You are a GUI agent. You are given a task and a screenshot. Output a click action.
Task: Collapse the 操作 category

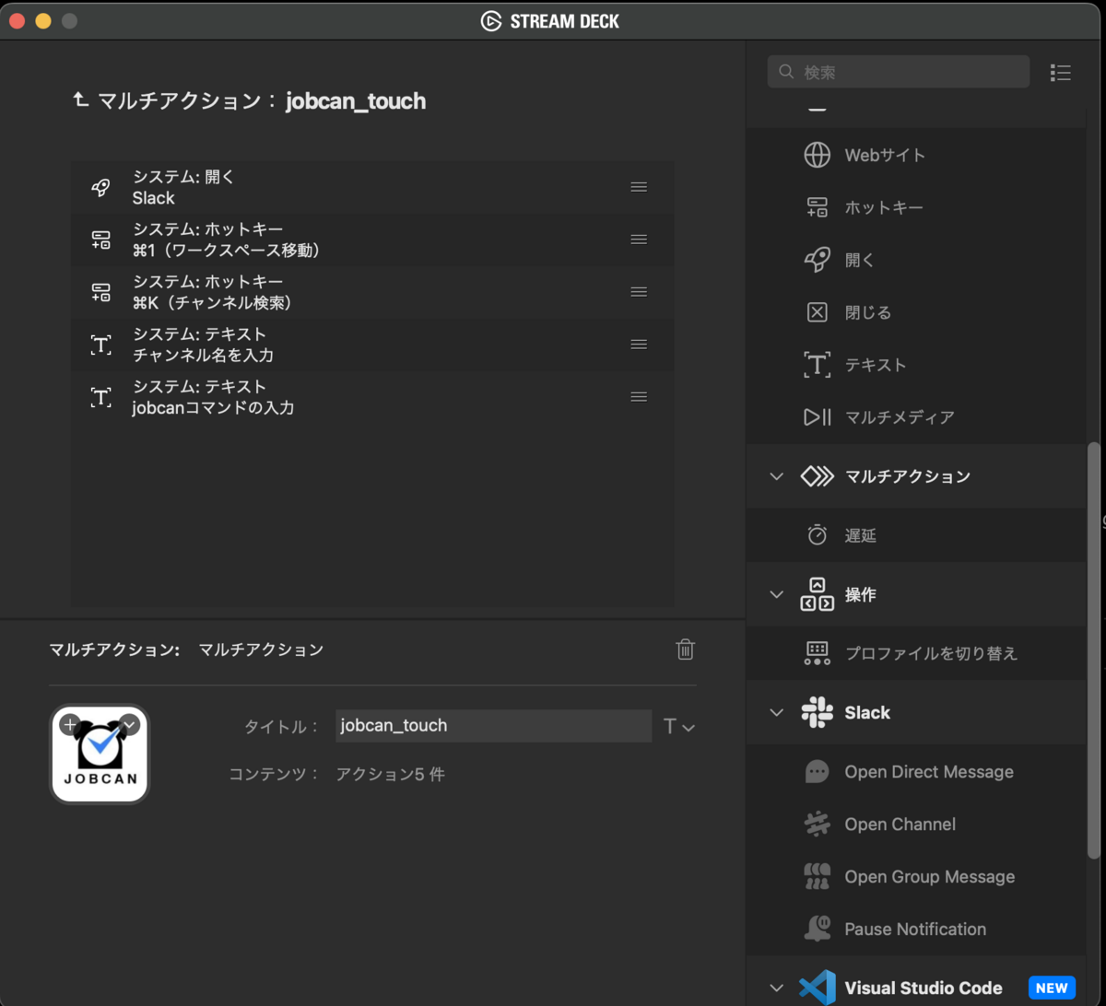tap(777, 594)
